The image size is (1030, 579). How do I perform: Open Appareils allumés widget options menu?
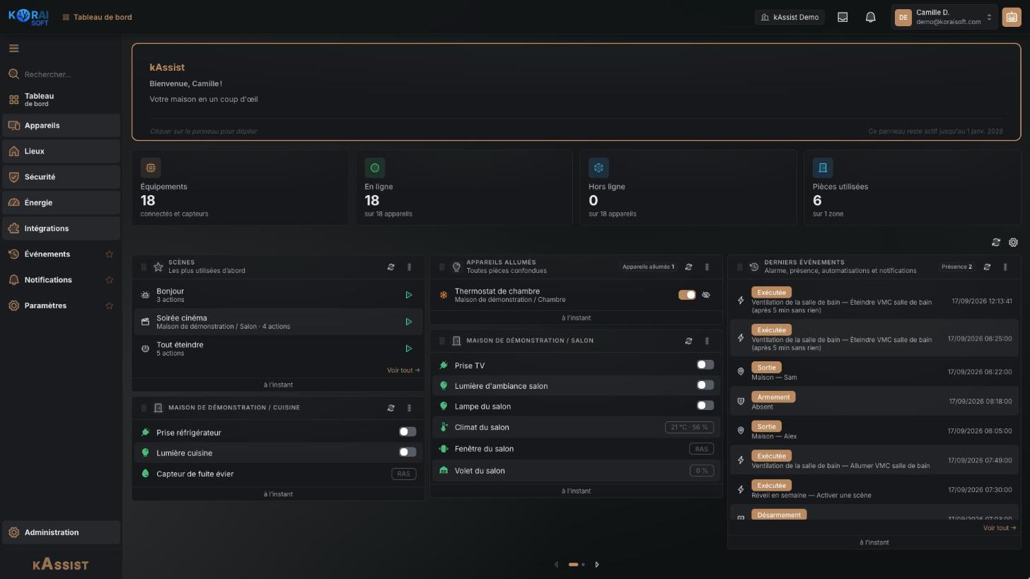click(x=707, y=267)
